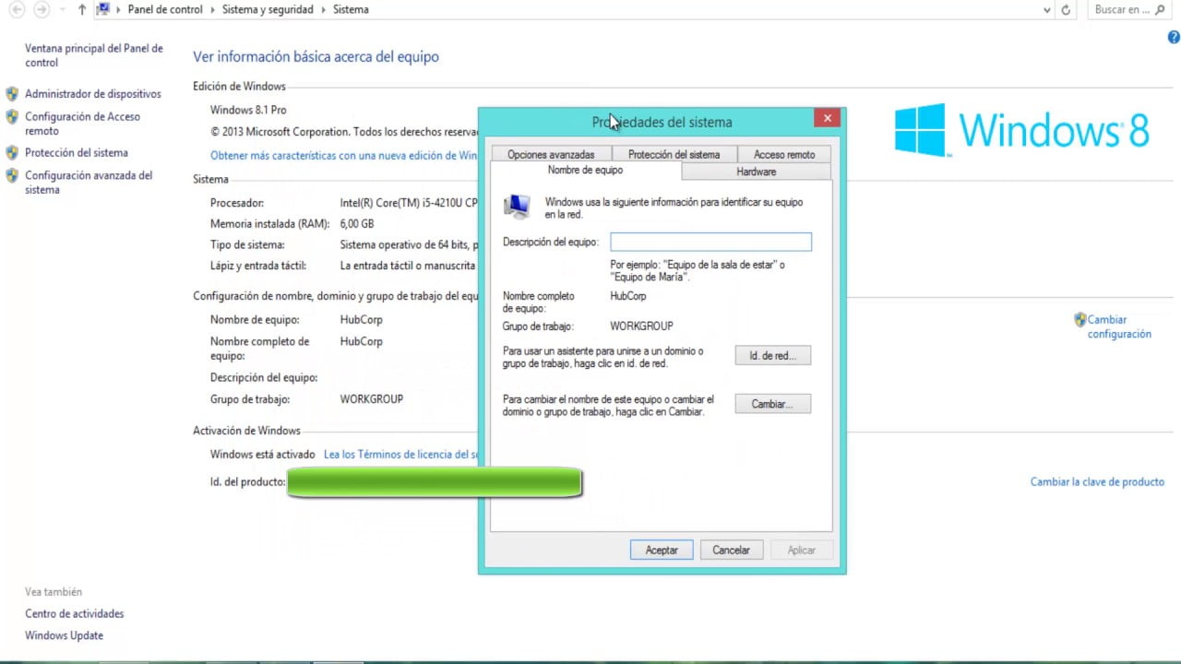1181x664 pixels.
Task: Click the 6,00 GB RAM value
Action: 357,224
